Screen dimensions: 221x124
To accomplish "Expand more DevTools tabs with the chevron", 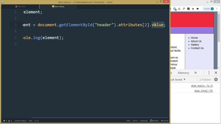I will click(195, 73).
